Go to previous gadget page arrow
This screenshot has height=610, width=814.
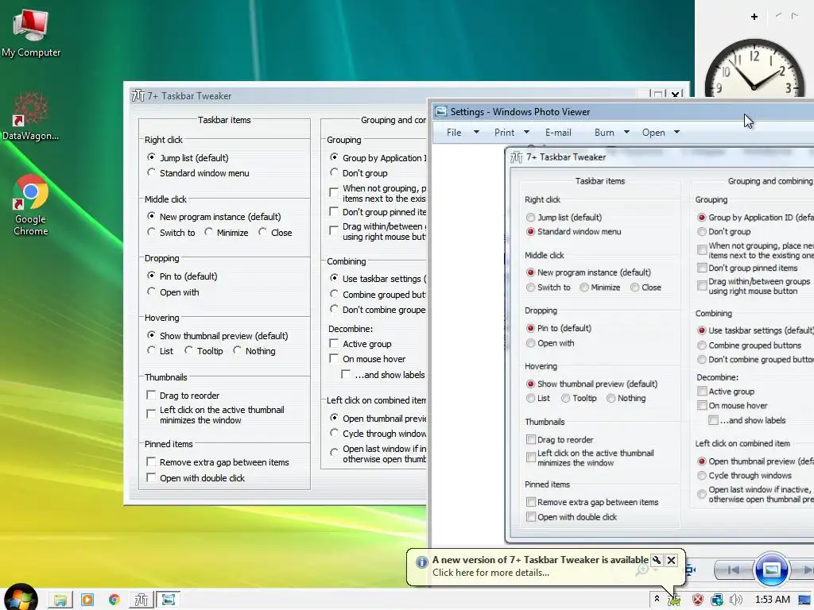coord(778,16)
